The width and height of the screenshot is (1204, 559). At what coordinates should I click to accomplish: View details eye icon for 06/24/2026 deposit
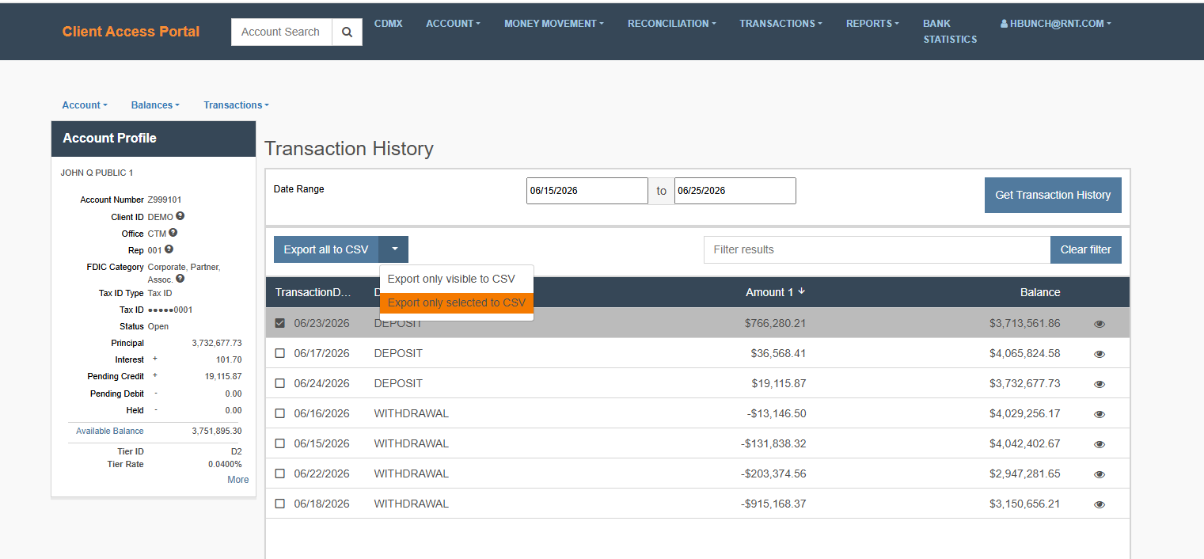1100,384
